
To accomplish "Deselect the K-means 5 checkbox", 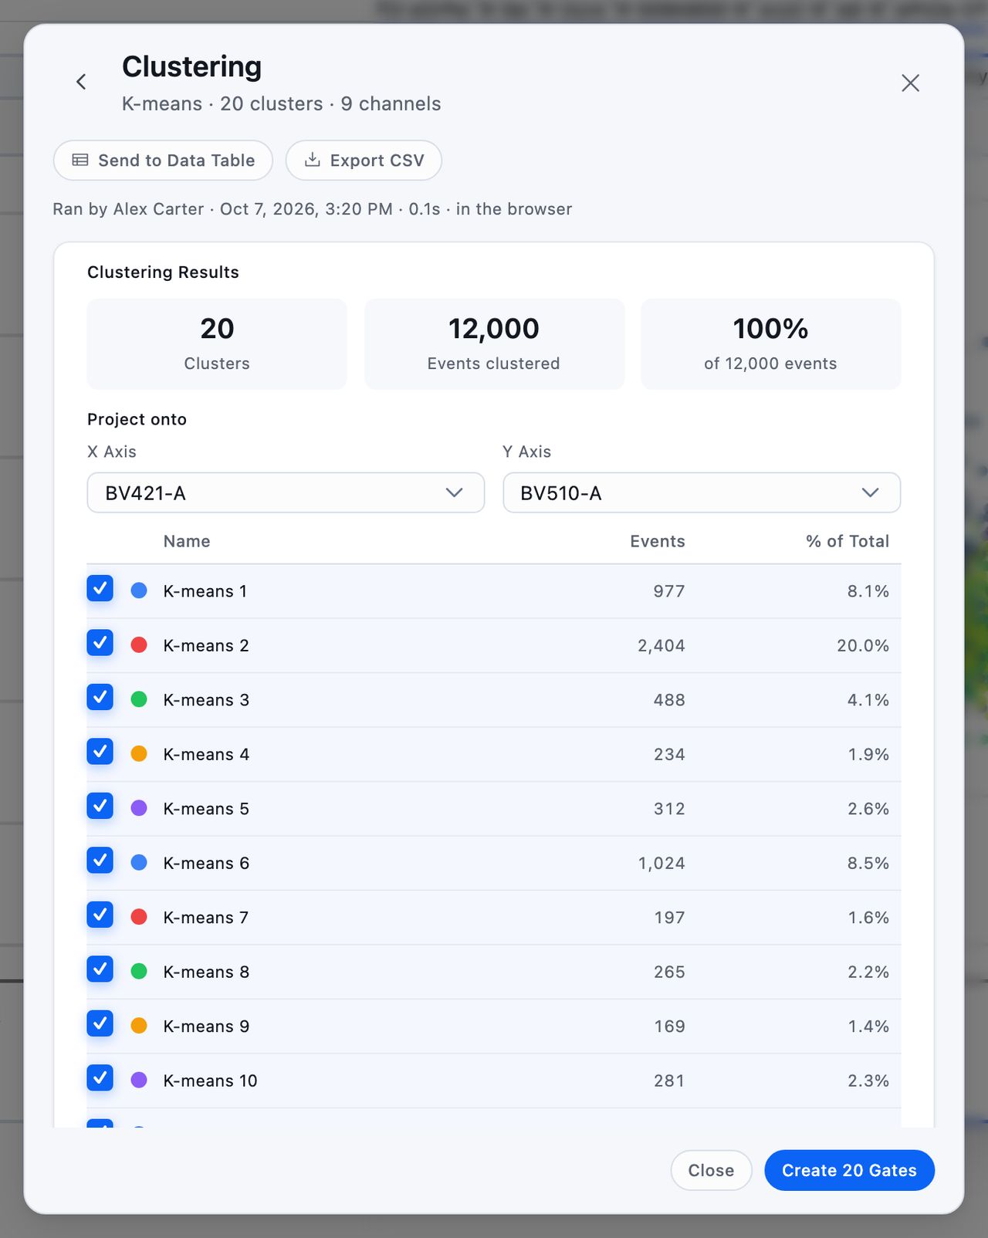I will tap(100, 806).
